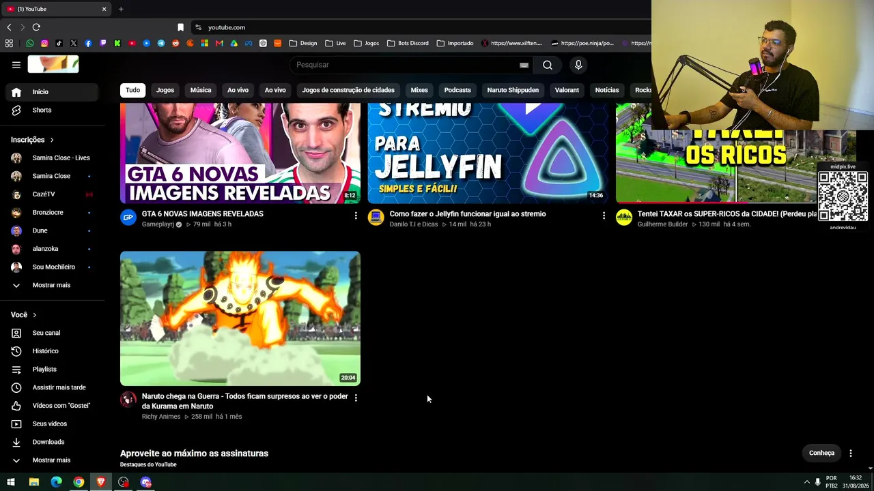This screenshot has width=874, height=491.
Task: Expand Mostrar mais under Inscrições
Action: pyautogui.click(x=52, y=285)
